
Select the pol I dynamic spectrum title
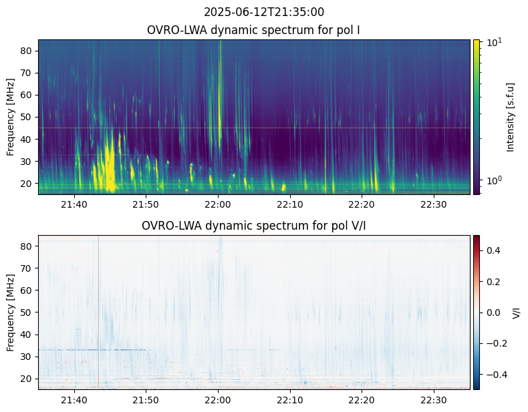tap(255, 31)
